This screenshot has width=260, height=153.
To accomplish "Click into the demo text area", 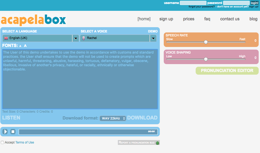I will pos(80,79).
